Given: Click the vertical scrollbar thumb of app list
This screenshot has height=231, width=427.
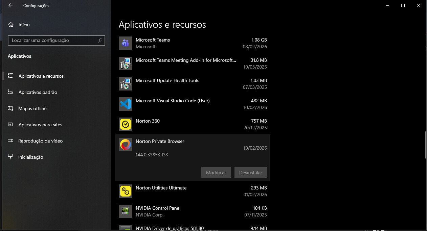Looking at the screenshot, I should coord(425,145).
